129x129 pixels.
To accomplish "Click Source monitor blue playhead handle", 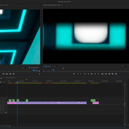I will pos(34,70).
